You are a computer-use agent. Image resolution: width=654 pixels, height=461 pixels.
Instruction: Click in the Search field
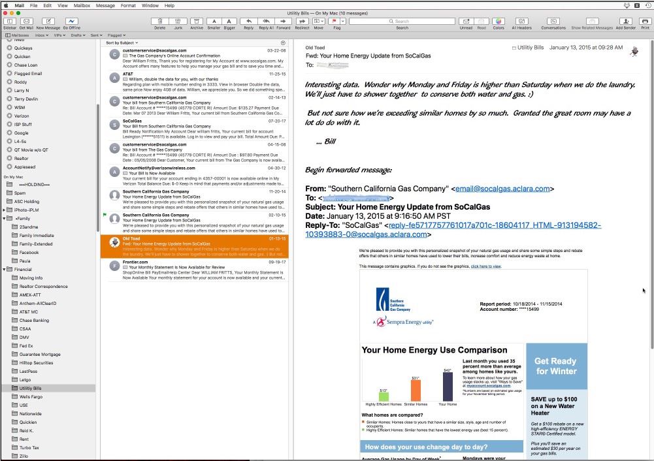point(402,22)
